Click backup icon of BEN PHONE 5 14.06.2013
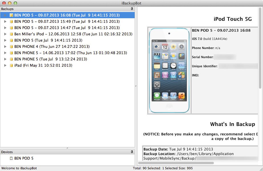 [11, 53]
